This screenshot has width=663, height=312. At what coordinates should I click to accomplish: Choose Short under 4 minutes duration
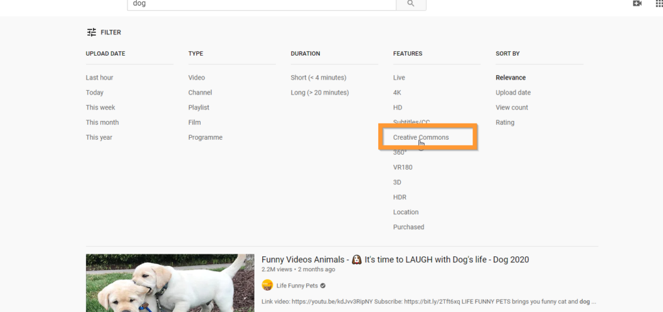coord(319,78)
